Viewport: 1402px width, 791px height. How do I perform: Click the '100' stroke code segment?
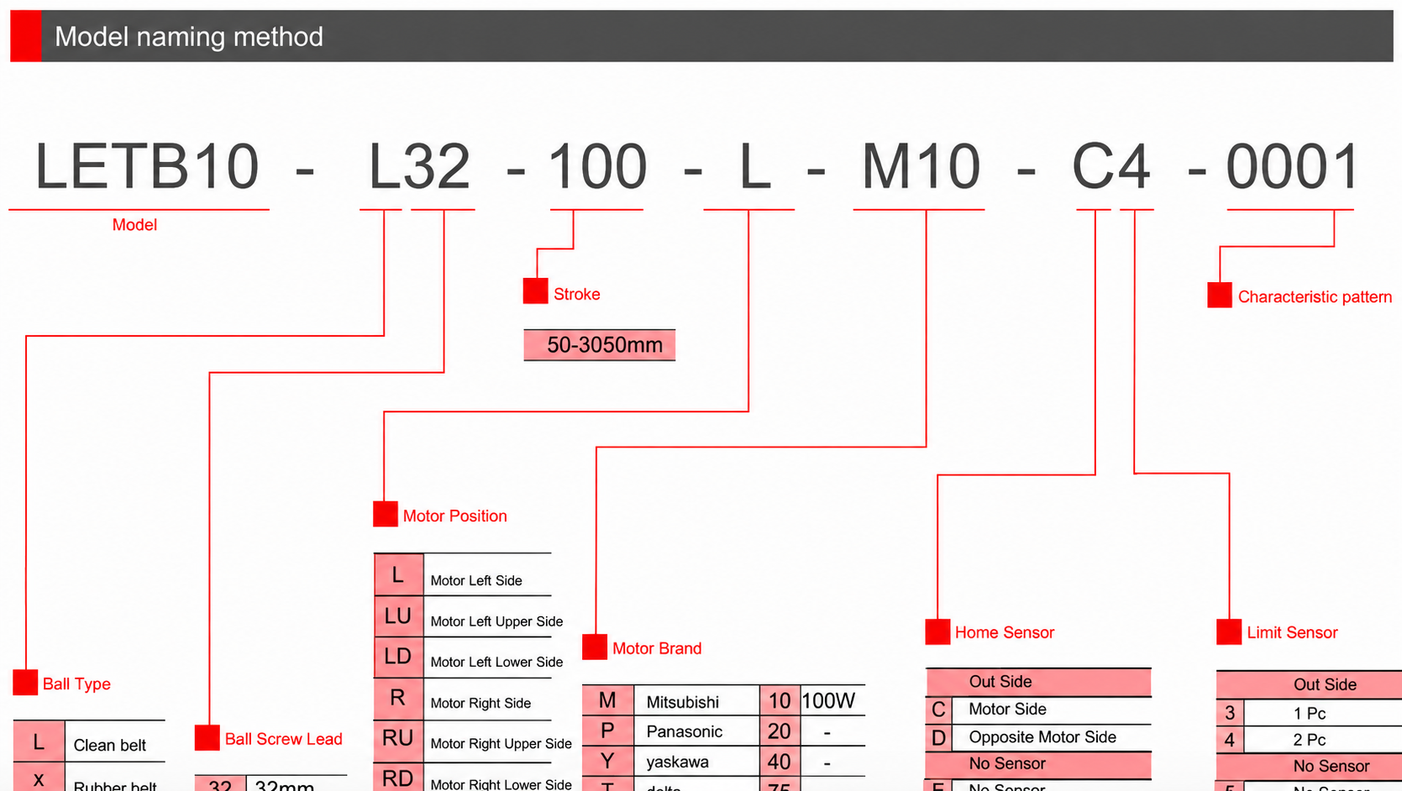[x=597, y=166]
